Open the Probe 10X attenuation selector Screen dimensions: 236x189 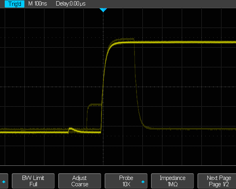pos(126,181)
